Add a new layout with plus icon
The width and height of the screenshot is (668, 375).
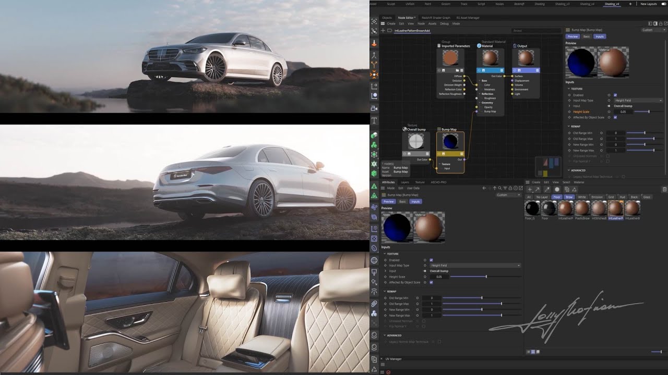(x=630, y=4)
